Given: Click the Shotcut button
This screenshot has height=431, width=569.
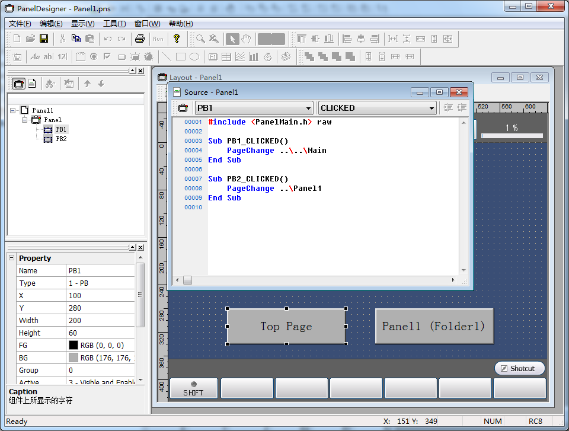Looking at the screenshot, I should click(x=519, y=368).
